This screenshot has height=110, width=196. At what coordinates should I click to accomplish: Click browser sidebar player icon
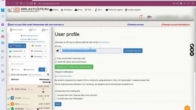(x=3, y=51)
